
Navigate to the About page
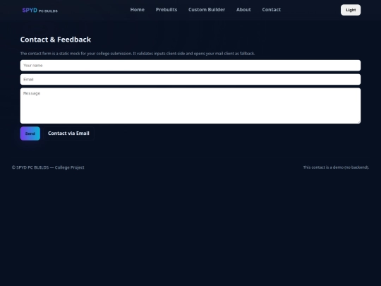[243, 10]
